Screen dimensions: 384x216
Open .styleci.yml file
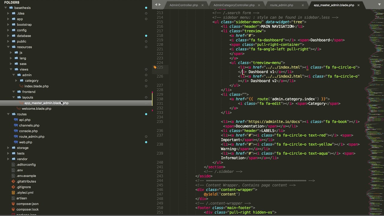(x=25, y=193)
